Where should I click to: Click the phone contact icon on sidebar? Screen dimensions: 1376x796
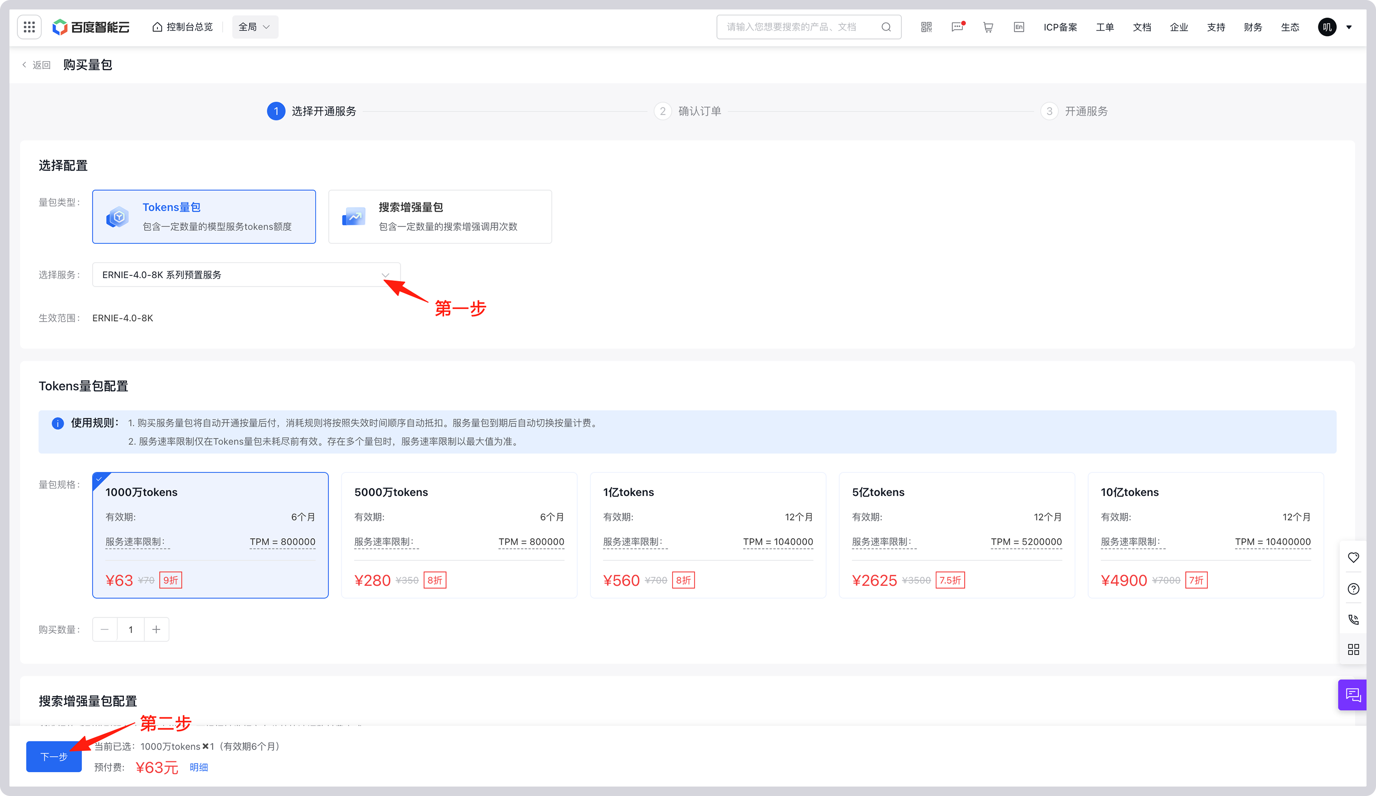[1353, 619]
